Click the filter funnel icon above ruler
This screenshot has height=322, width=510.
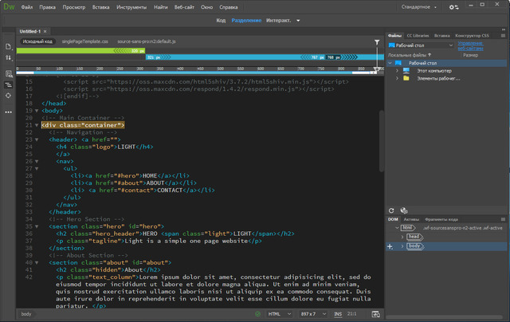pyautogui.click(x=377, y=41)
